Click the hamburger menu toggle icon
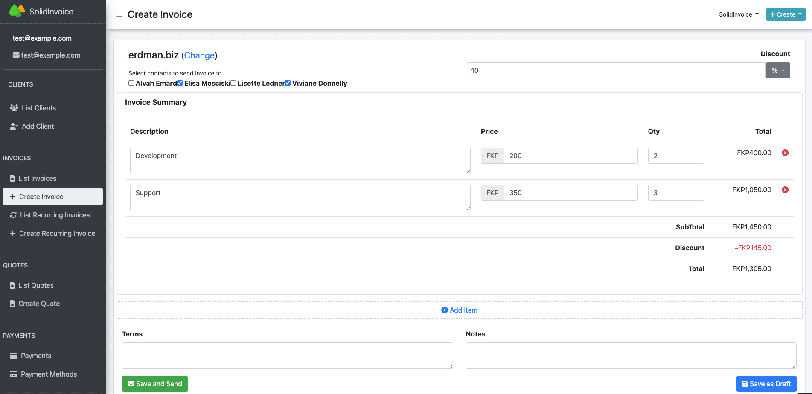812x394 pixels. [x=119, y=14]
